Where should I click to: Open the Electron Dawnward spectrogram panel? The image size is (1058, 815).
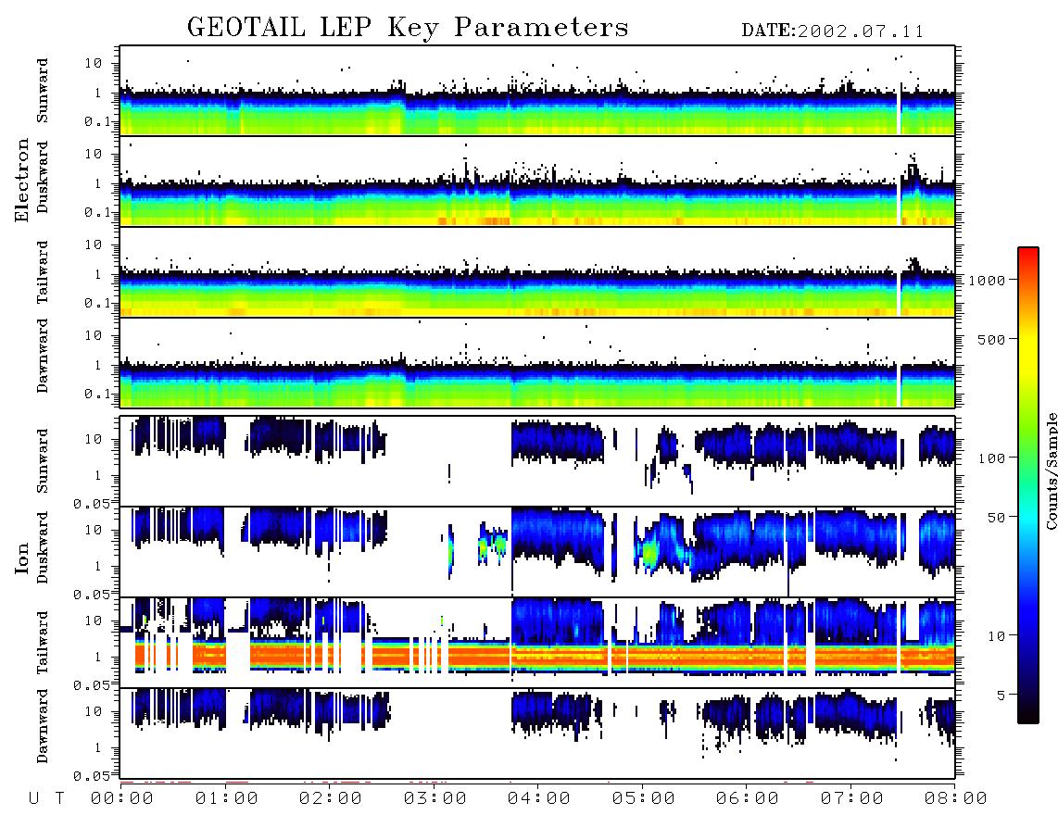[537, 363]
